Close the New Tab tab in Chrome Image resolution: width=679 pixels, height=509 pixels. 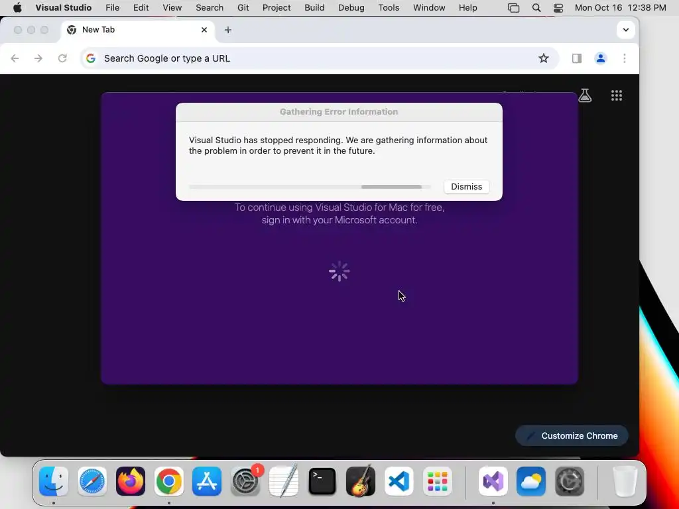(204, 30)
